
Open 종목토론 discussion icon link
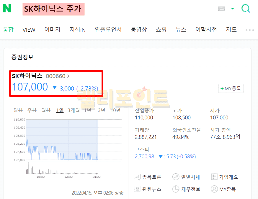148,177
